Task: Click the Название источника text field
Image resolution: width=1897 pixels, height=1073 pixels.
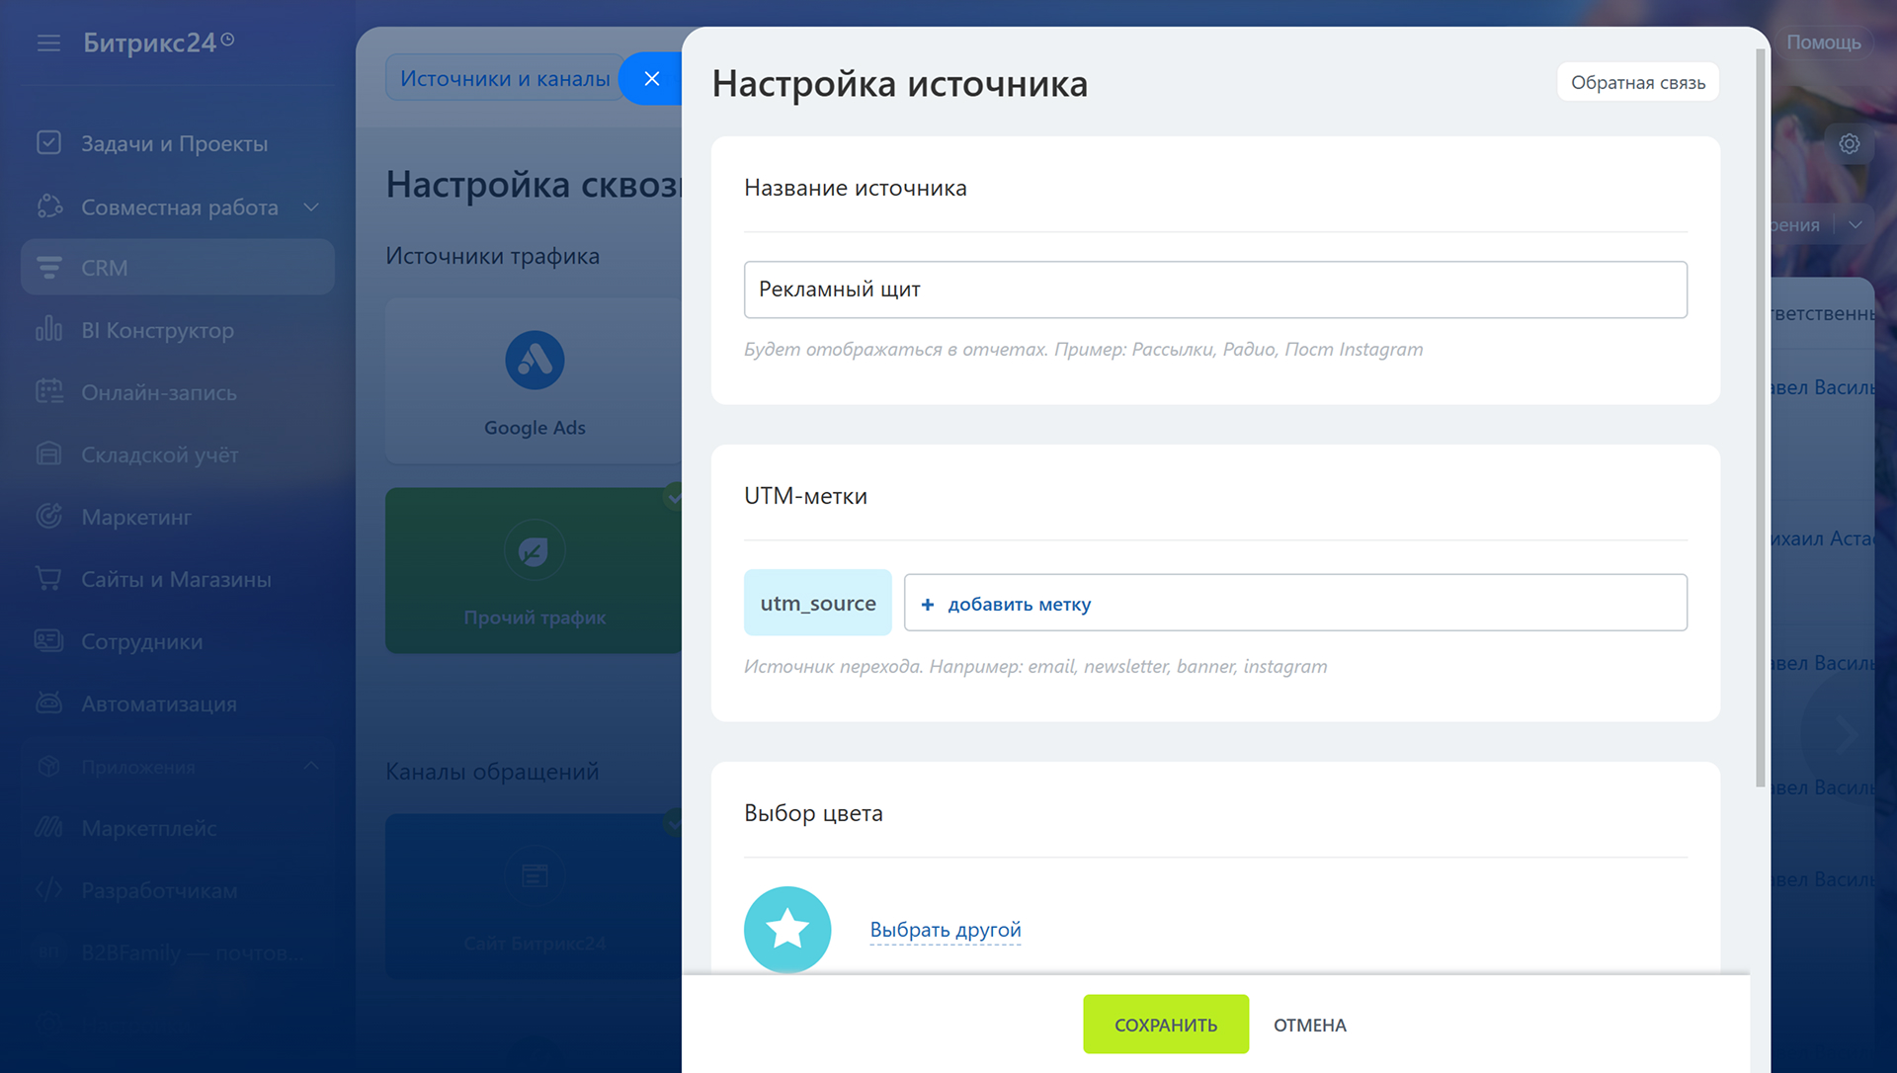Action: (1214, 289)
